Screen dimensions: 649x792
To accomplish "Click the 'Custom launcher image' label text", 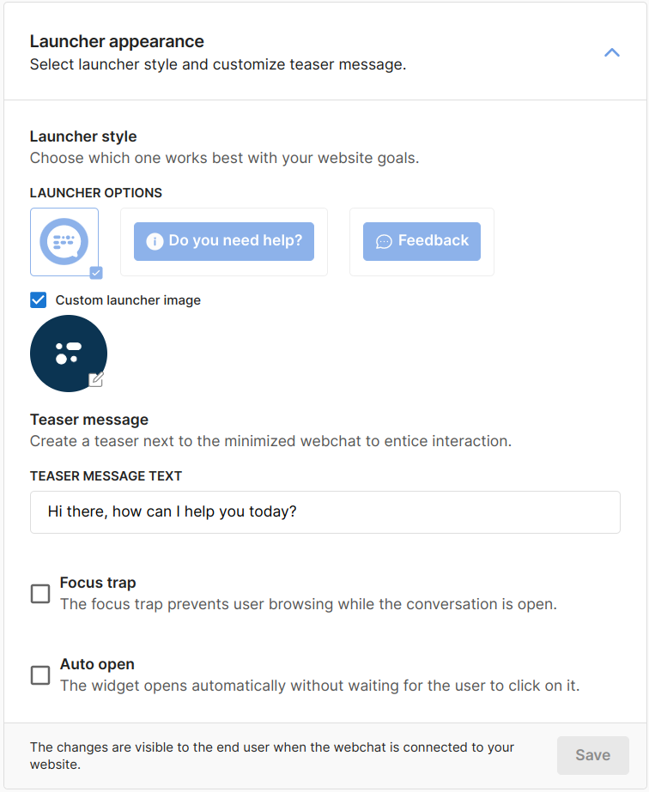I will 128,300.
